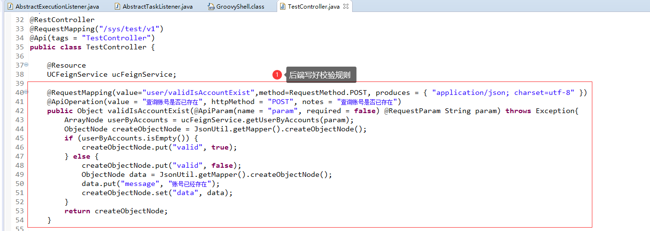Image resolution: width=650 pixels, height=231 pixels.
Task: Click the GroovyShell.class binary file icon
Action: 211,7
